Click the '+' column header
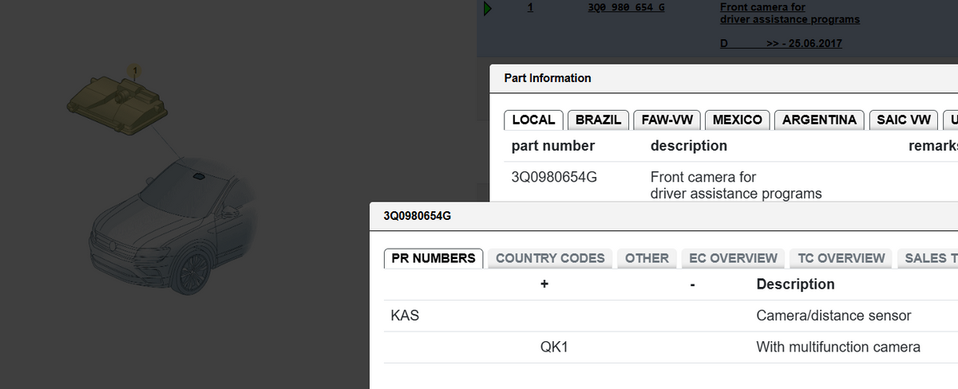Viewport: 958px width, 389px height. click(x=544, y=285)
